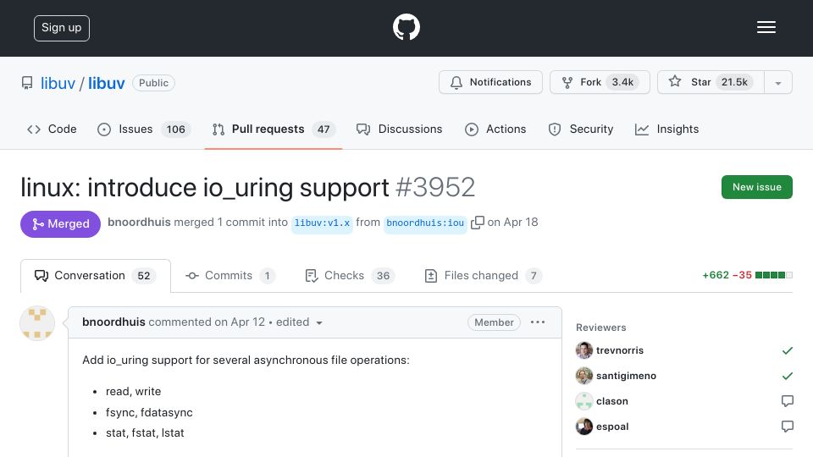
Task: Click the bold libuv repository link
Action: coord(107,83)
